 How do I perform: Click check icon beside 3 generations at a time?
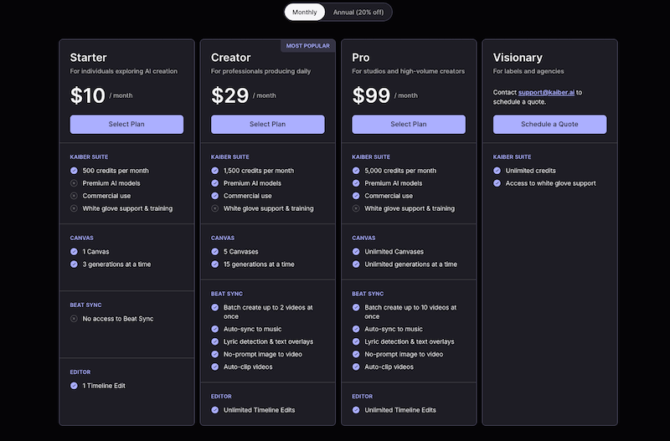tap(74, 264)
